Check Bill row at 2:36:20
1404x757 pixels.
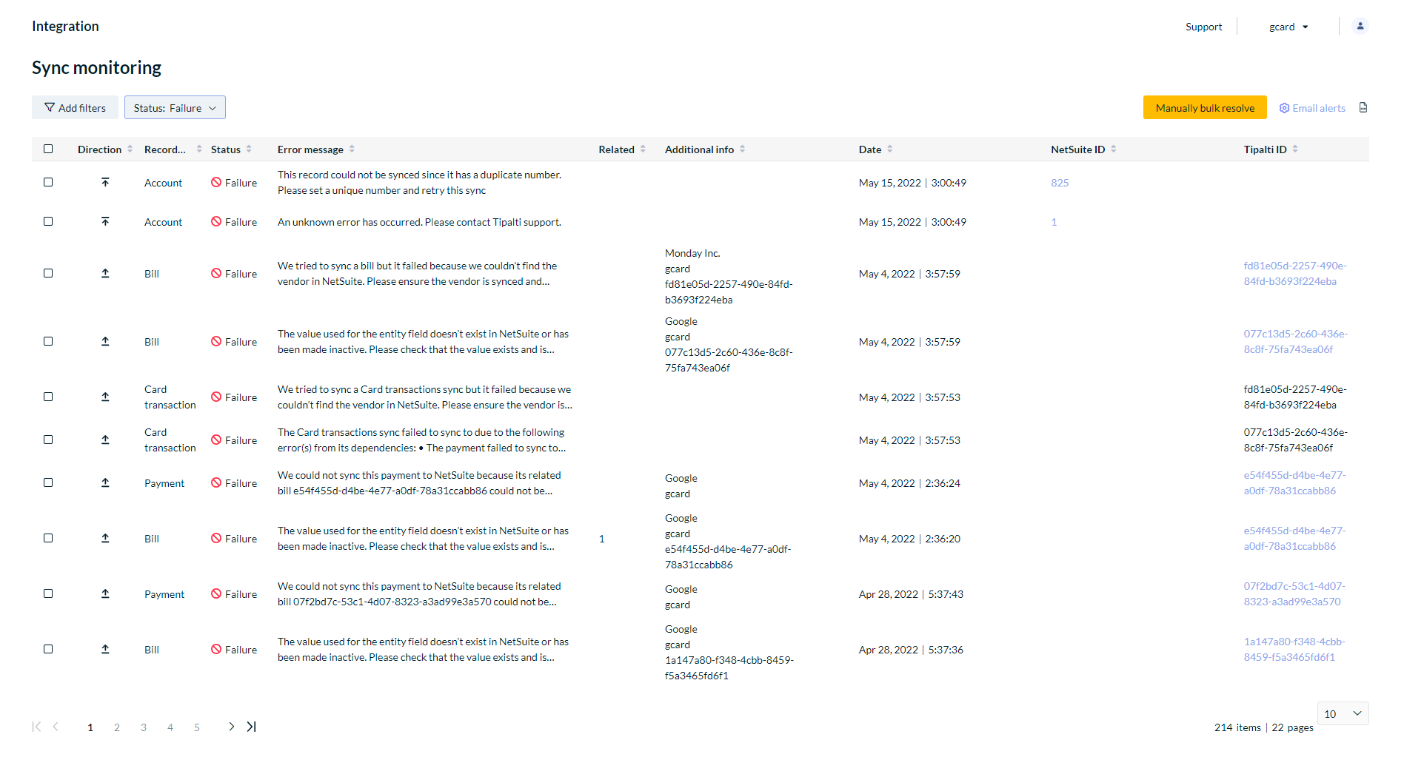[x=48, y=538]
